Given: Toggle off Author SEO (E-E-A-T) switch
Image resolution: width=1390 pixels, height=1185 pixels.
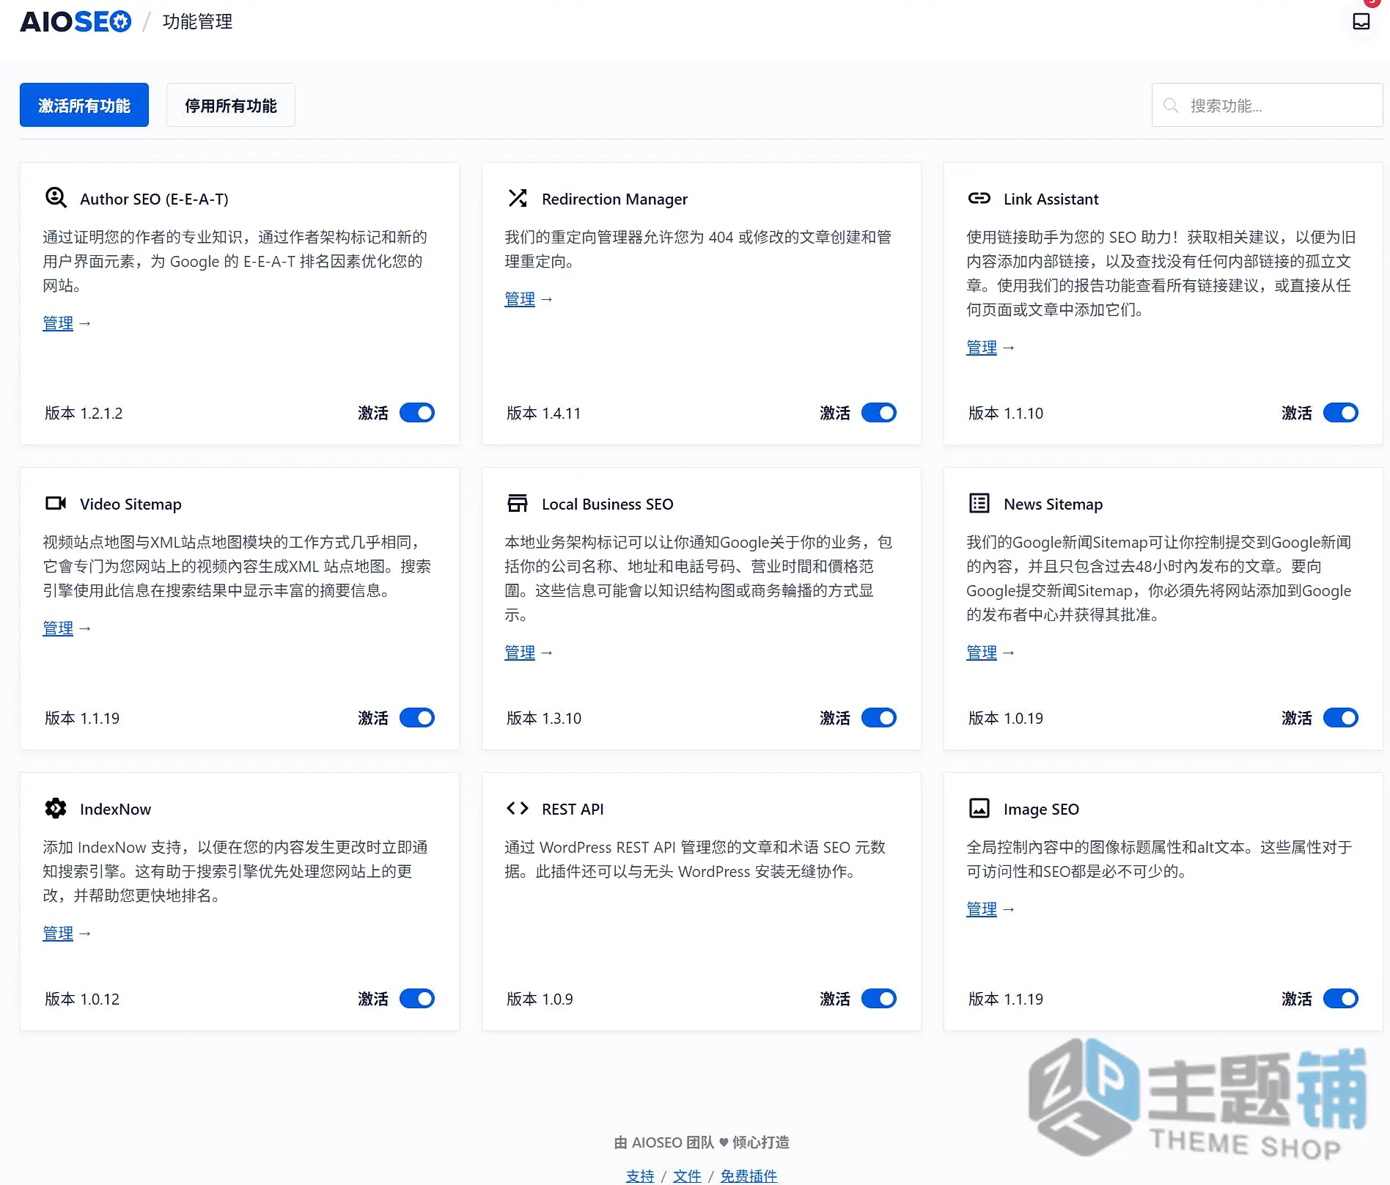Looking at the screenshot, I should tap(417, 413).
